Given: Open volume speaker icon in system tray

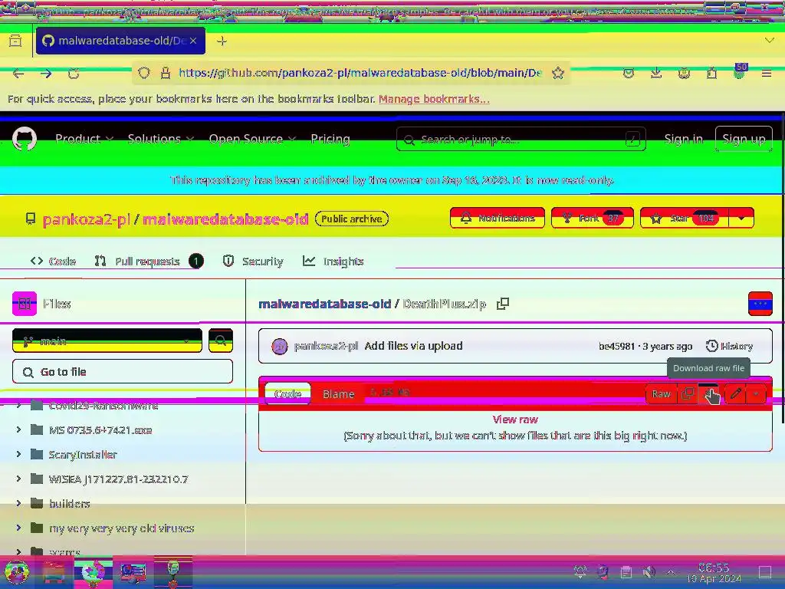Looking at the screenshot, I should click(649, 572).
